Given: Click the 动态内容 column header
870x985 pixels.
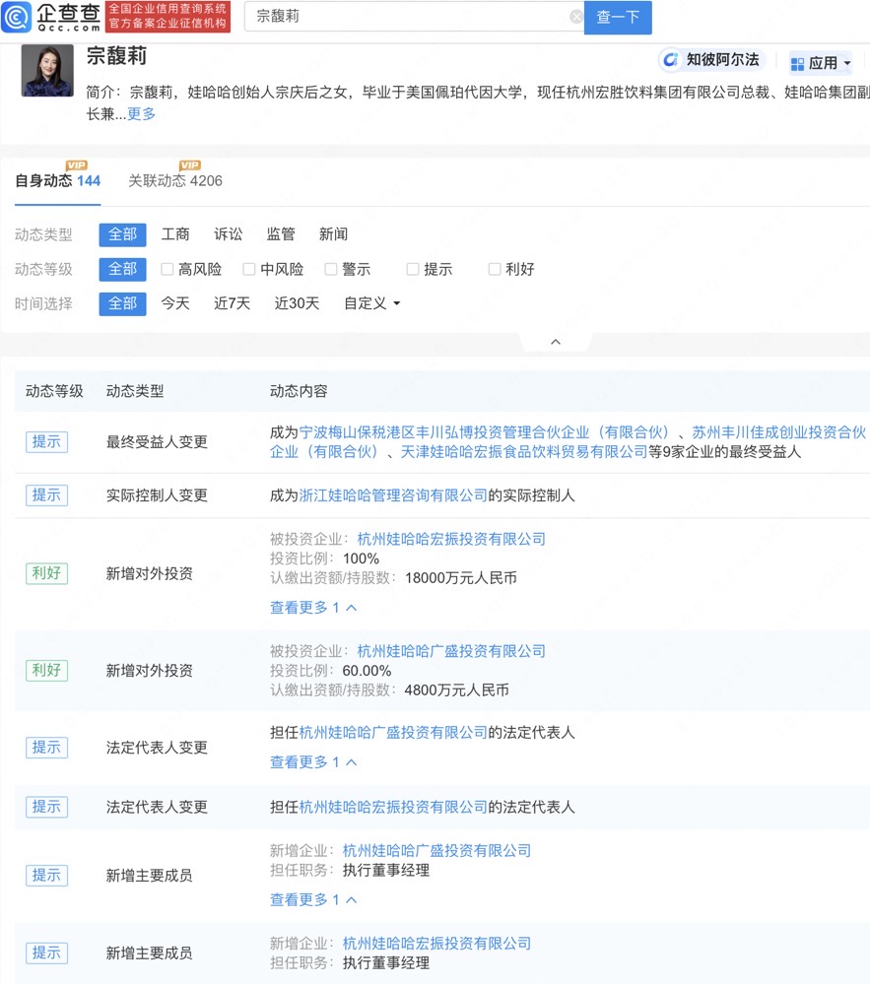Looking at the screenshot, I should [299, 391].
